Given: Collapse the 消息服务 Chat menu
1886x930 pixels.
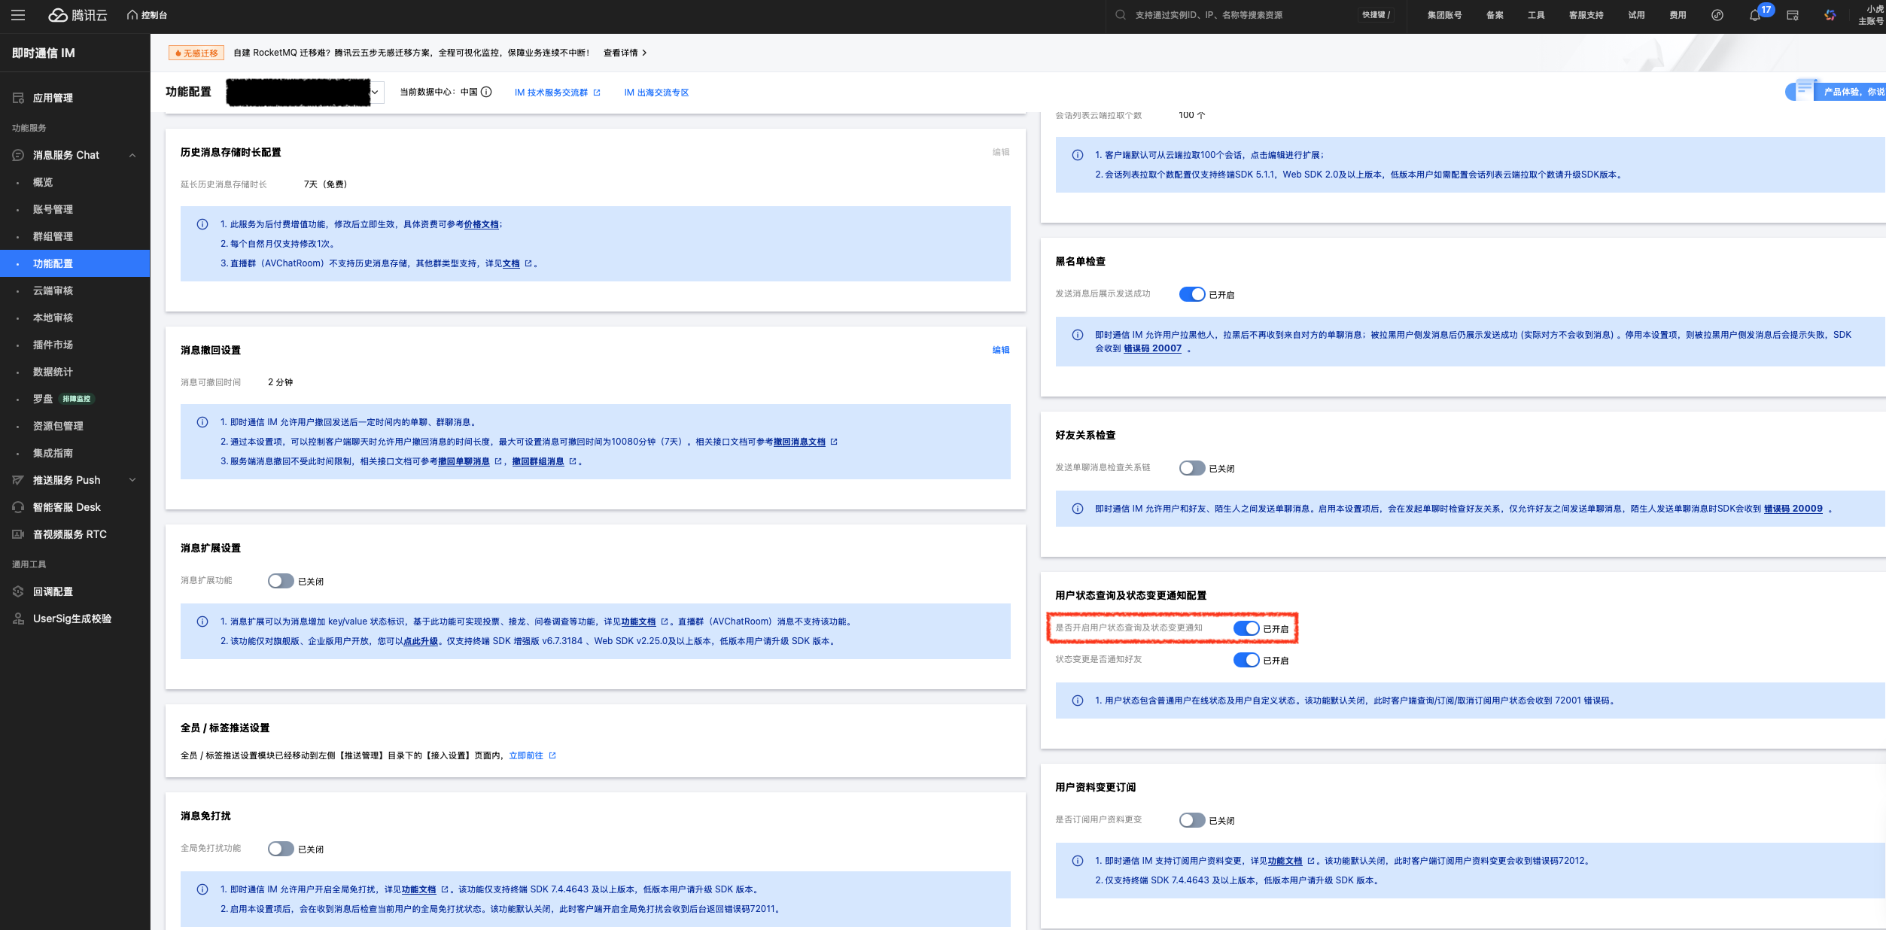Looking at the screenshot, I should coord(132,155).
